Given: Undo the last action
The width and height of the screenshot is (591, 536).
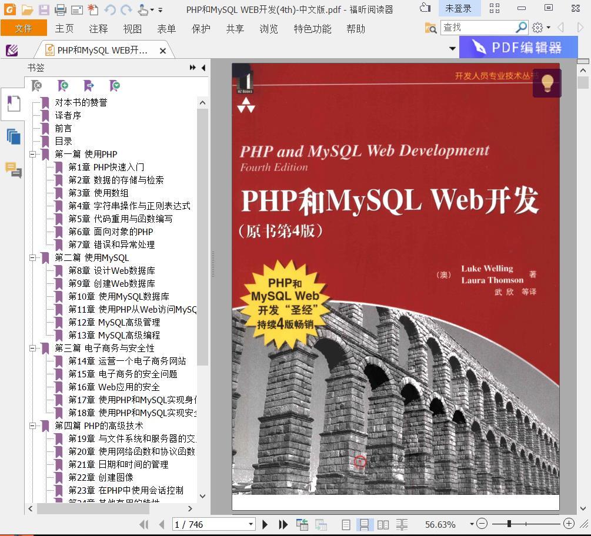Looking at the screenshot, I should [110, 9].
